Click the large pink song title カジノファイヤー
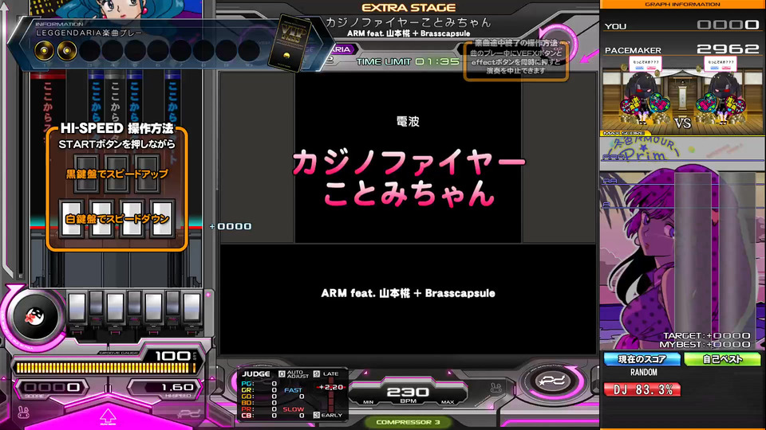The width and height of the screenshot is (766, 430). point(409,162)
